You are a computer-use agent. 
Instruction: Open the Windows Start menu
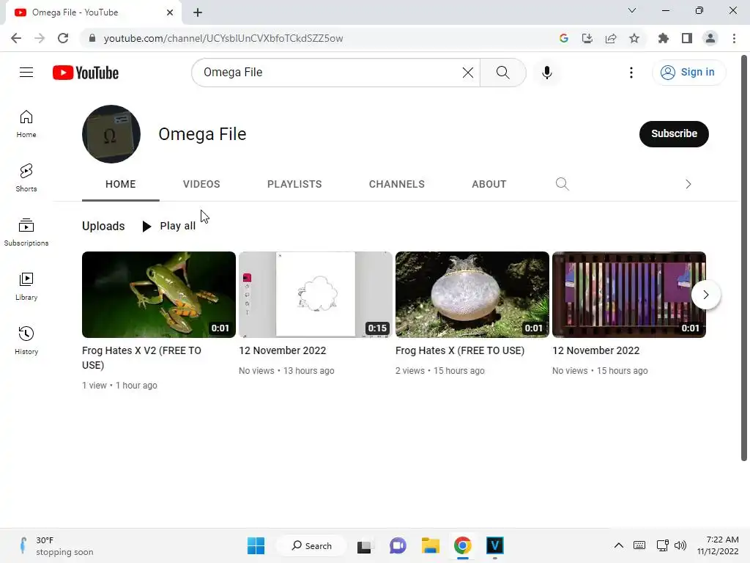click(x=256, y=545)
